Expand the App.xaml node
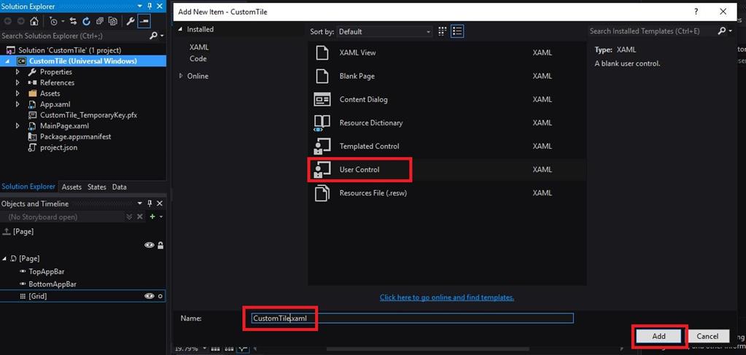The height and width of the screenshot is (355, 746). [18, 104]
